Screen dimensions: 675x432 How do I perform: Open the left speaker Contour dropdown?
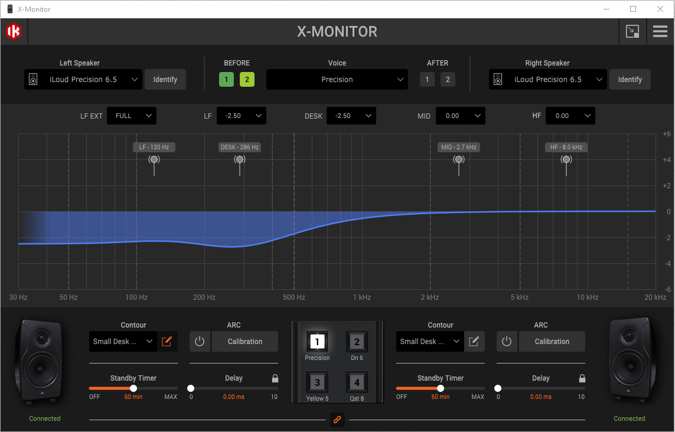(123, 342)
